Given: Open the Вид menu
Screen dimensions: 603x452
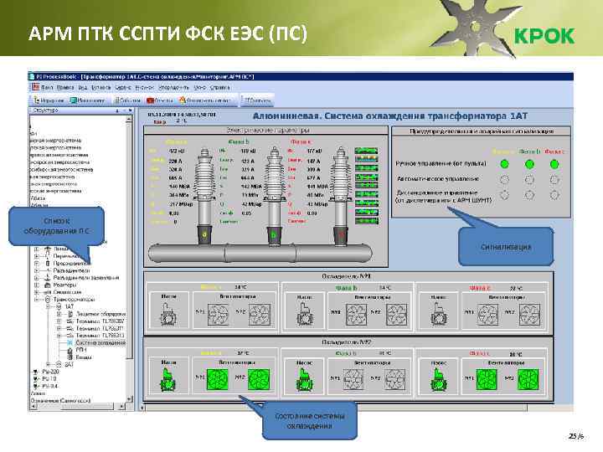Looking at the screenshot, I should [83, 88].
